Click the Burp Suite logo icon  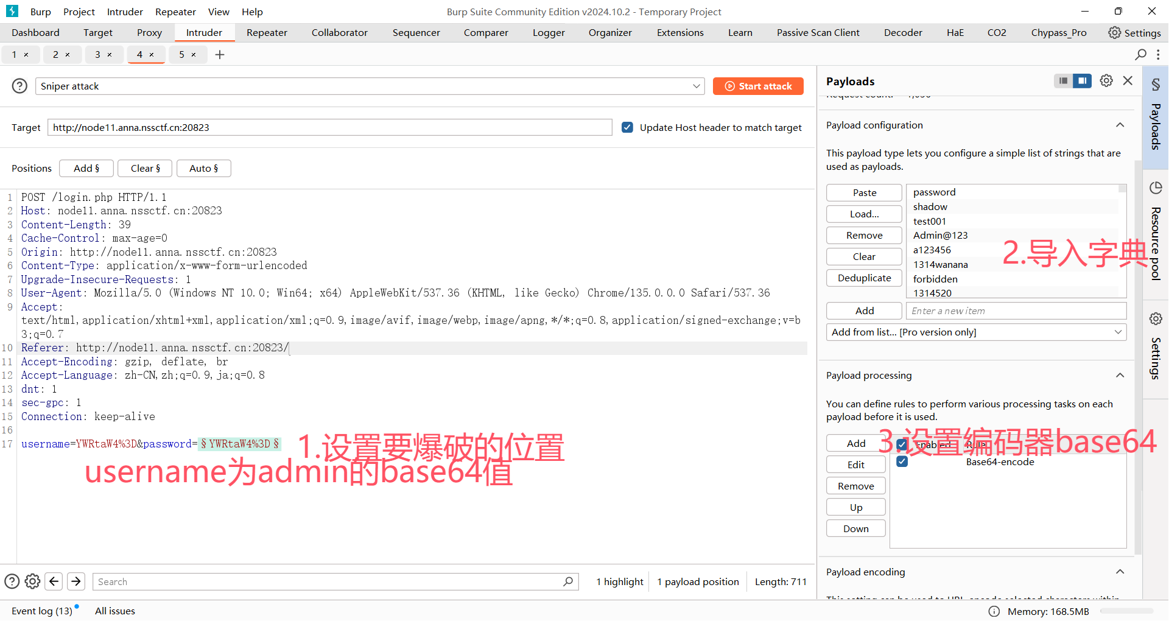(x=12, y=11)
